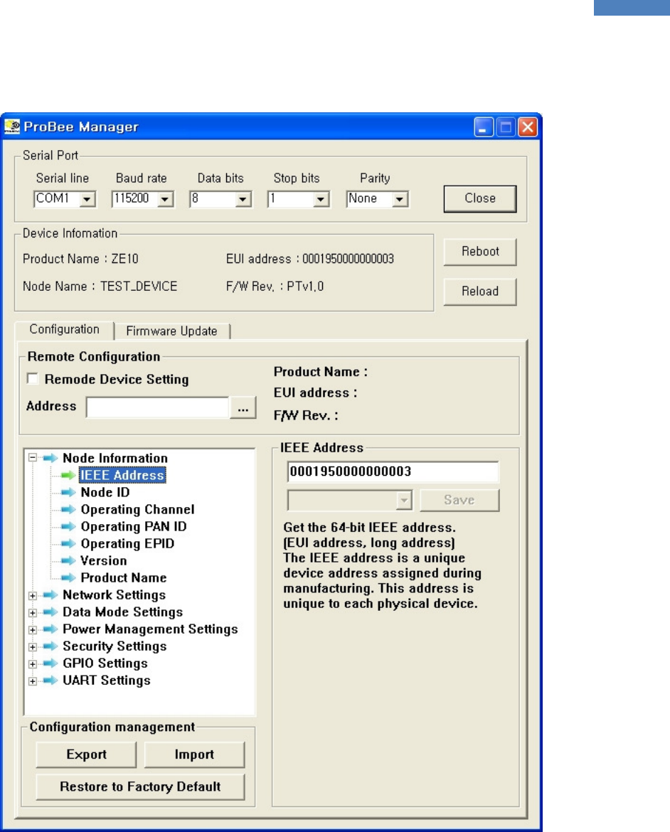Click the Export configuration button
Screen dimensions: 670x832
tap(86, 754)
